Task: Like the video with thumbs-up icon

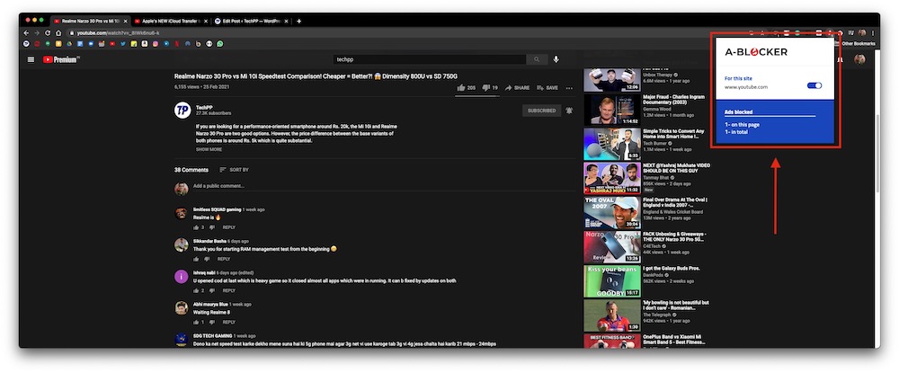Action: (461, 88)
